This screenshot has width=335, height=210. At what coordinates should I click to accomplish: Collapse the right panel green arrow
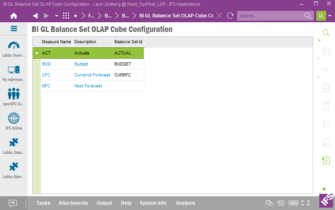pos(323,189)
